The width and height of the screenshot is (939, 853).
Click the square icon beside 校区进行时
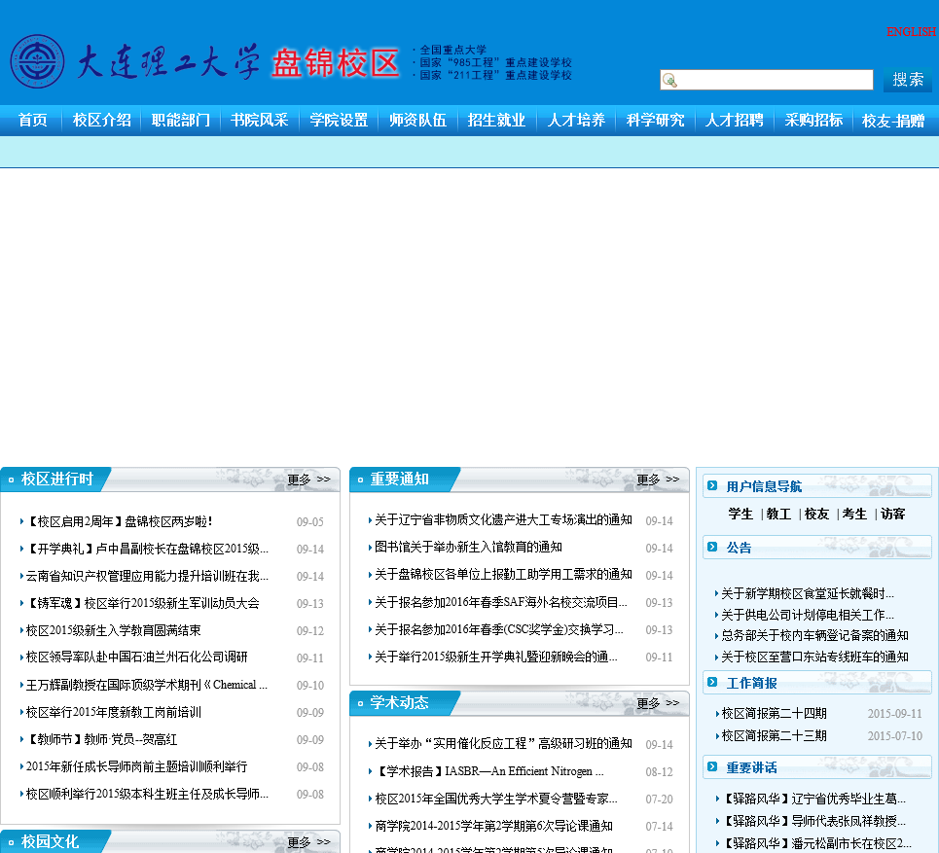tap(11, 480)
